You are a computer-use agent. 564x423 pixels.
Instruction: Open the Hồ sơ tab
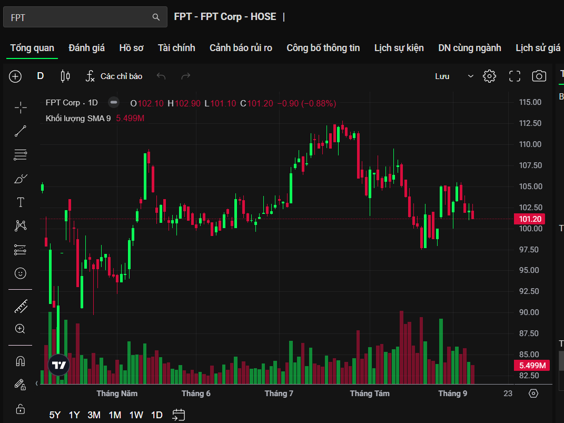131,48
